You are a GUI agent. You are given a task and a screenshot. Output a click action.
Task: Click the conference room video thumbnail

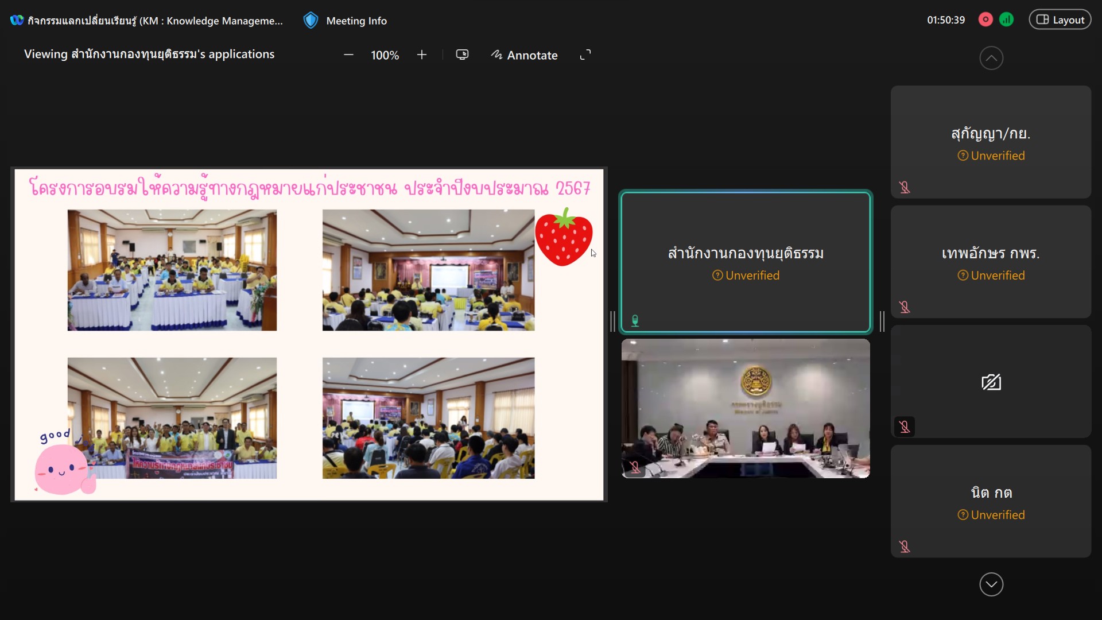pyautogui.click(x=745, y=408)
